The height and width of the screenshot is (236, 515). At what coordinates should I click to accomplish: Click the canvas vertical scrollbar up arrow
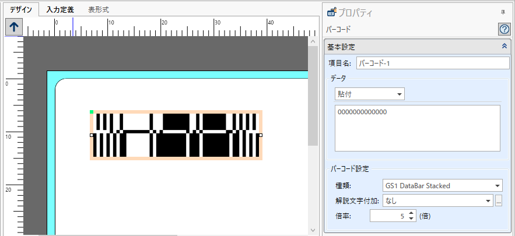click(x=313, y=41)
